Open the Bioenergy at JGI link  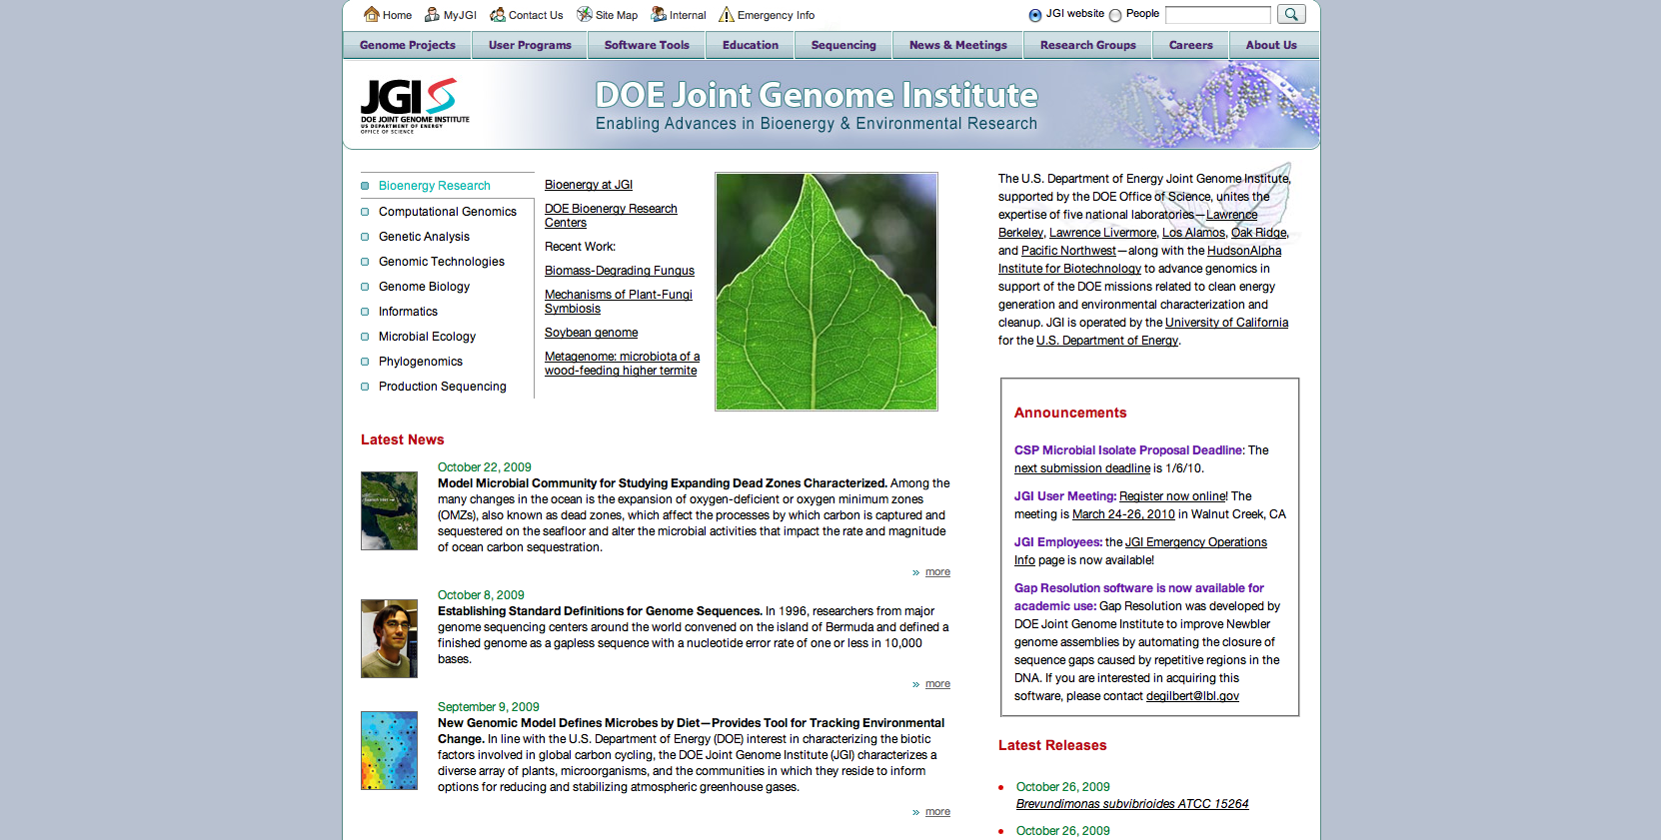(589, 185)
